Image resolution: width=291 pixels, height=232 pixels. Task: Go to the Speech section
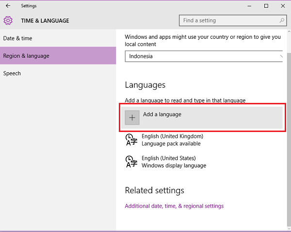[x=12, y=73]
